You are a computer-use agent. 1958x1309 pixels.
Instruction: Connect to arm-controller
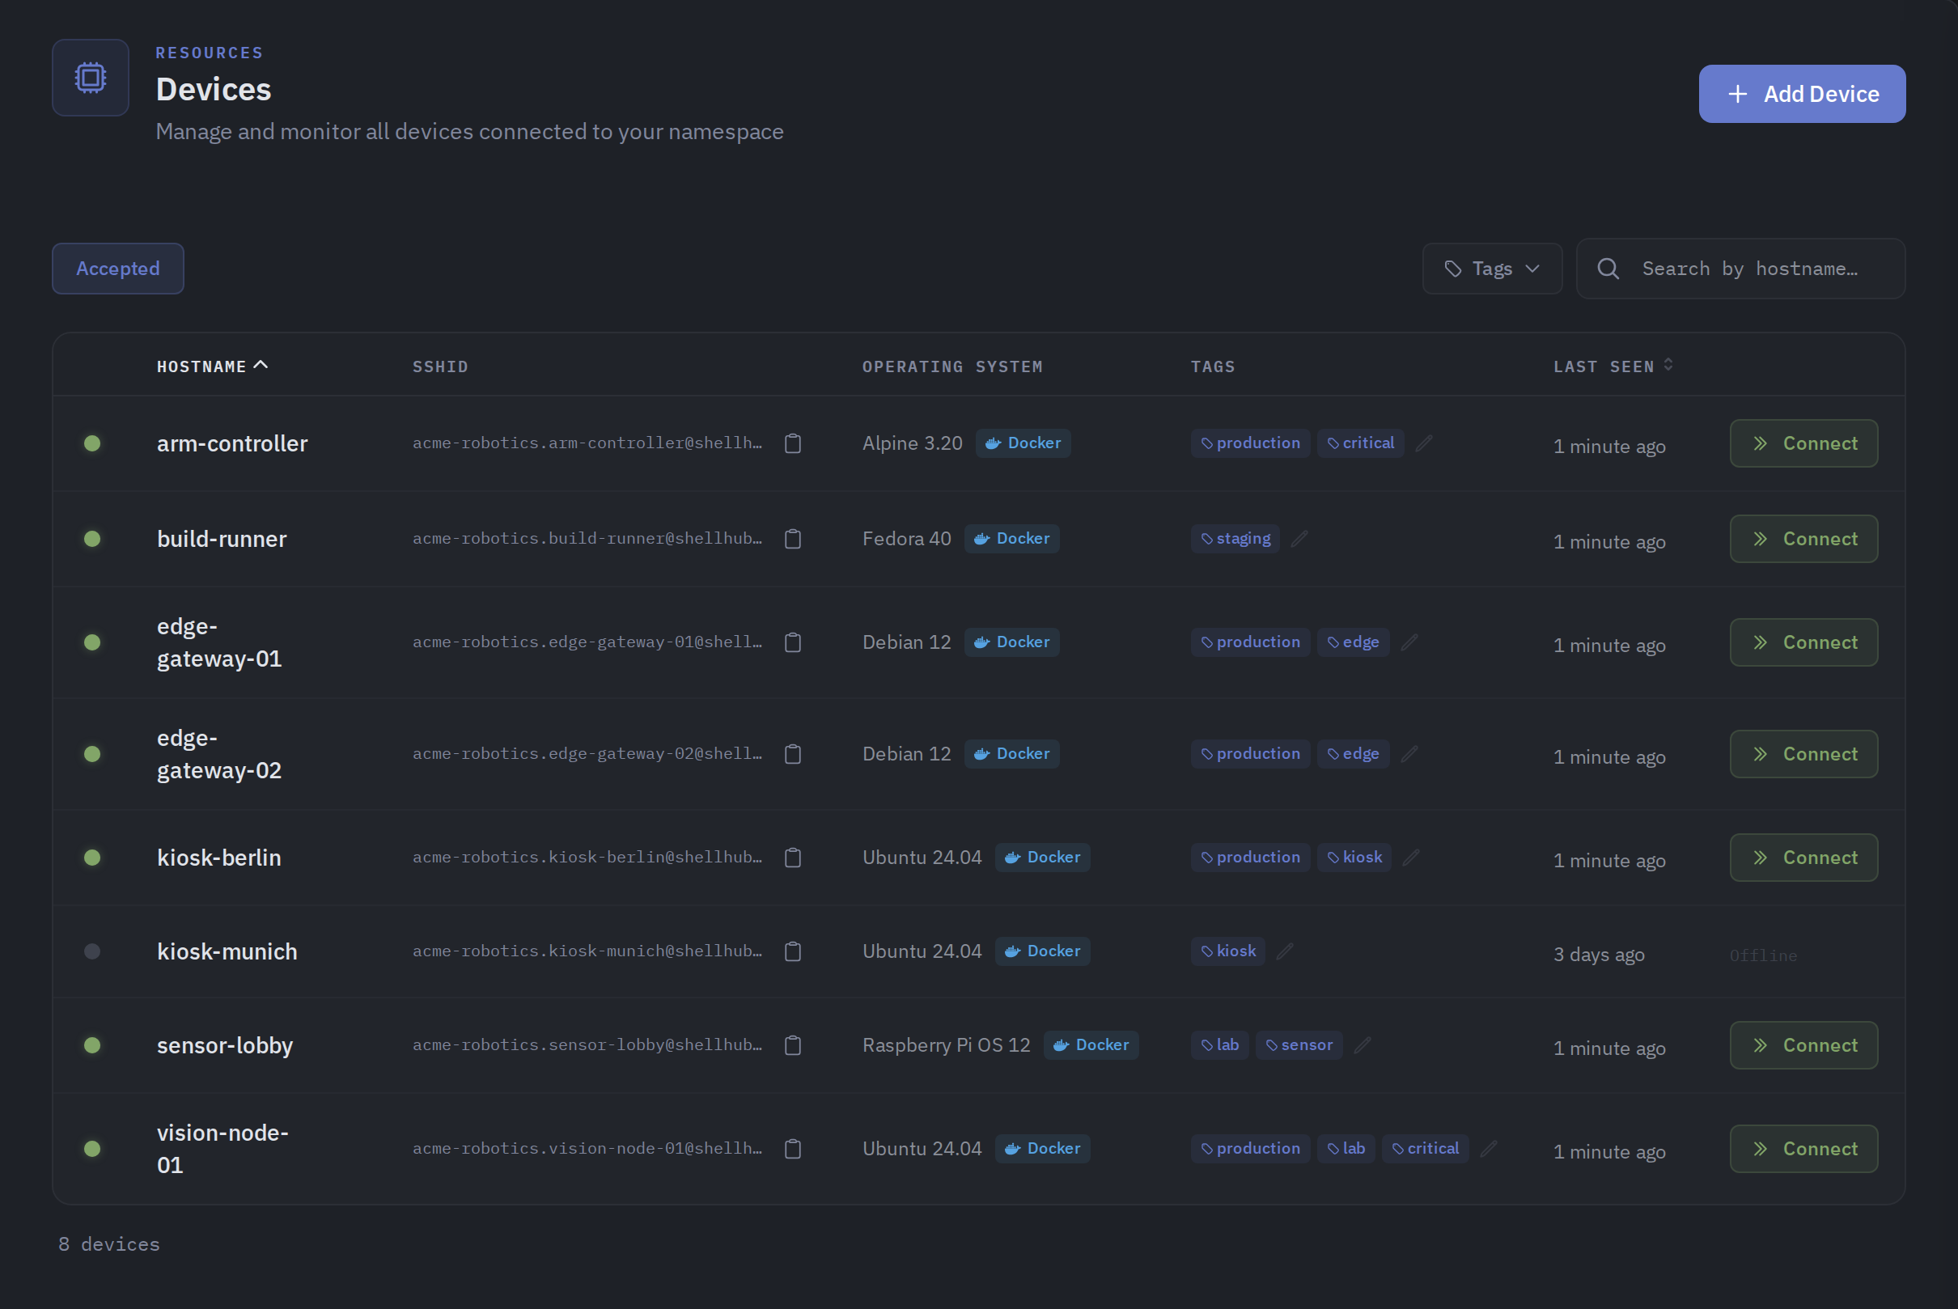(1803, 443)
